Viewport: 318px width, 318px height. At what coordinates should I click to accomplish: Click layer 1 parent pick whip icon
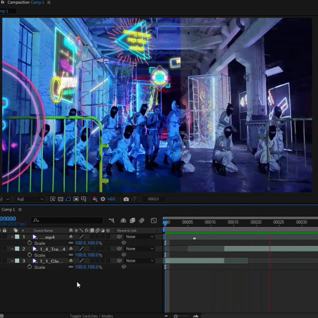tap(119, 236)
